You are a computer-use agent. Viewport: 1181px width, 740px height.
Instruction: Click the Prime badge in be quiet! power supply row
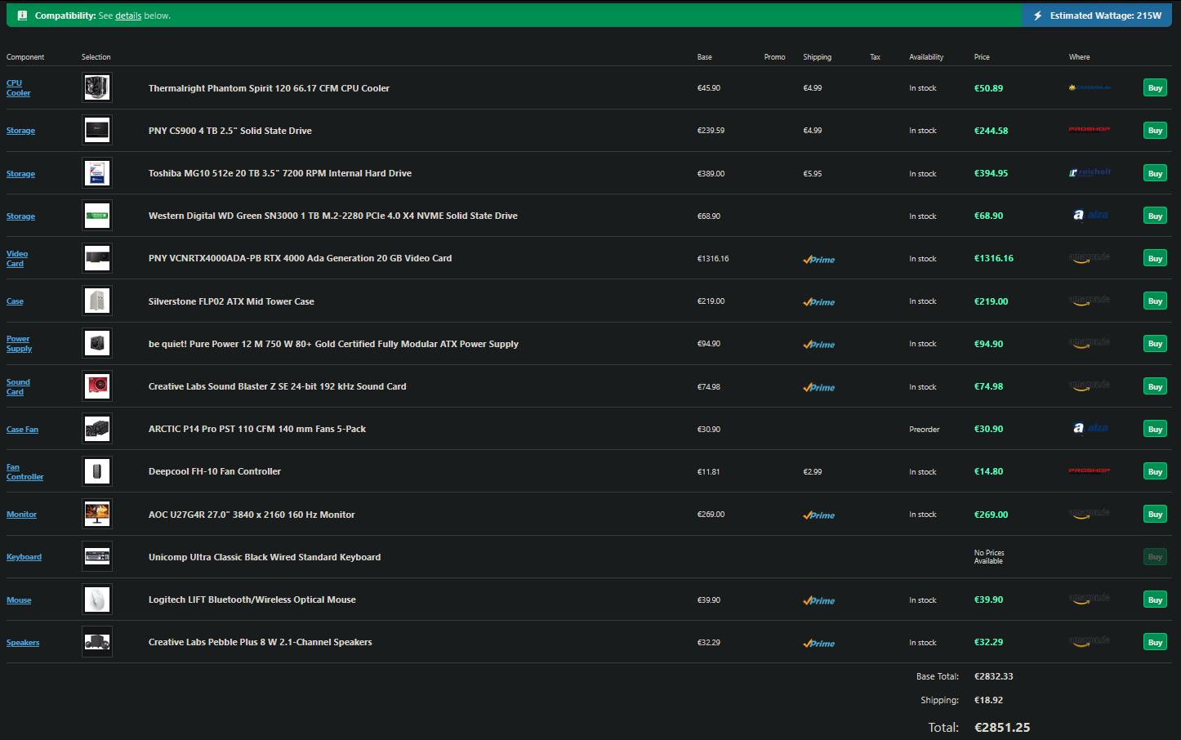(819, 344)
